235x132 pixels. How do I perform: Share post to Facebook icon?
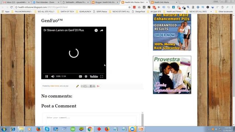[91, 86]
